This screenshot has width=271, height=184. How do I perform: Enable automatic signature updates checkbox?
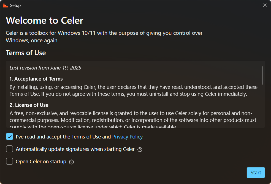coord(10,149)
